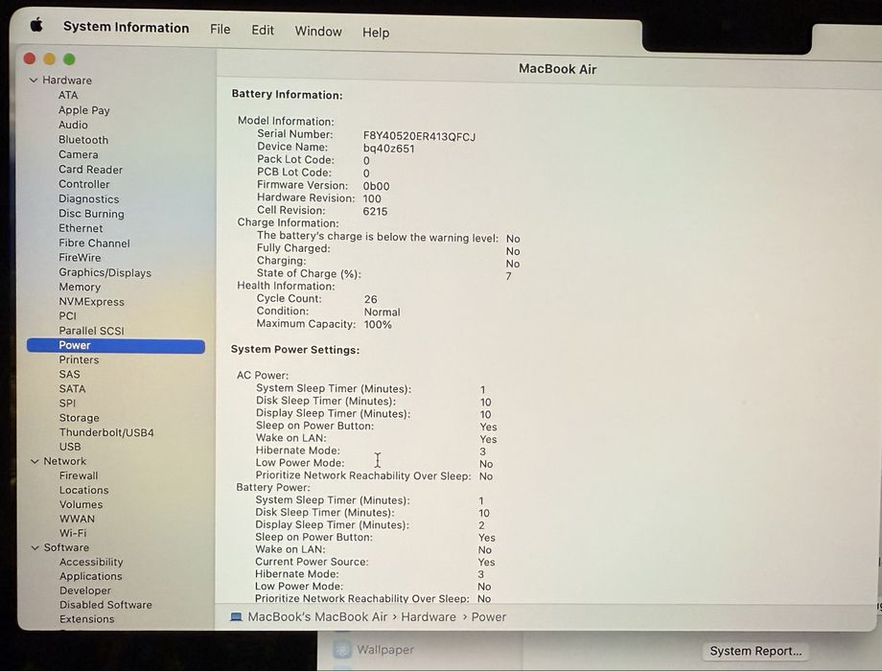Select Storage in the sidebar
Viewport: 882px width, 671px height.
pyautogui.click(x=80, y=418)
